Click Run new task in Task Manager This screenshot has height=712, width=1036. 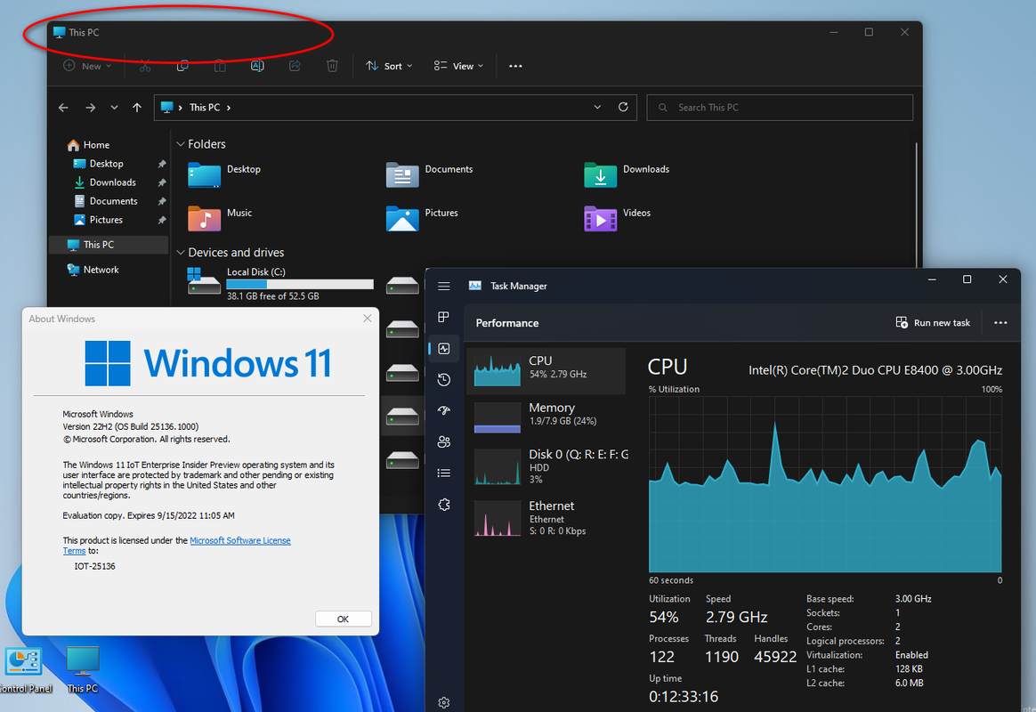933,323
